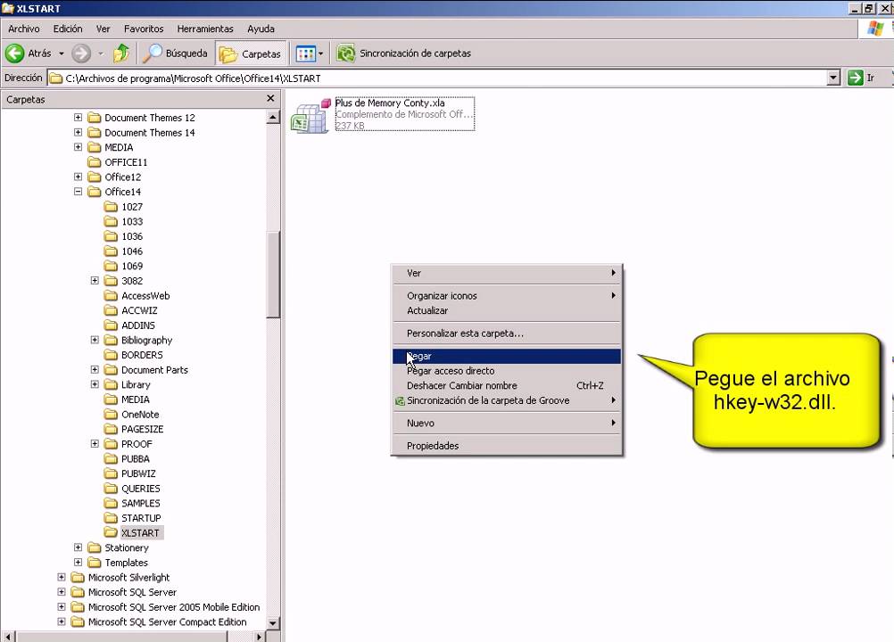Screen dimensions: 894x642
Task: Select the STARTUP folder in tree
Action: (141, 518)
